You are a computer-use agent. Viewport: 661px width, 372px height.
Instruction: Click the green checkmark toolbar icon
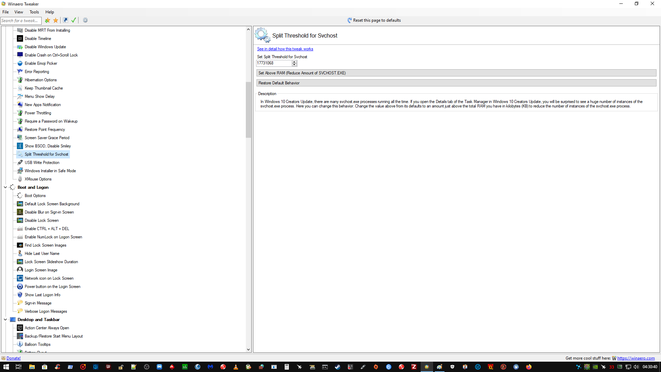(74, 20)
